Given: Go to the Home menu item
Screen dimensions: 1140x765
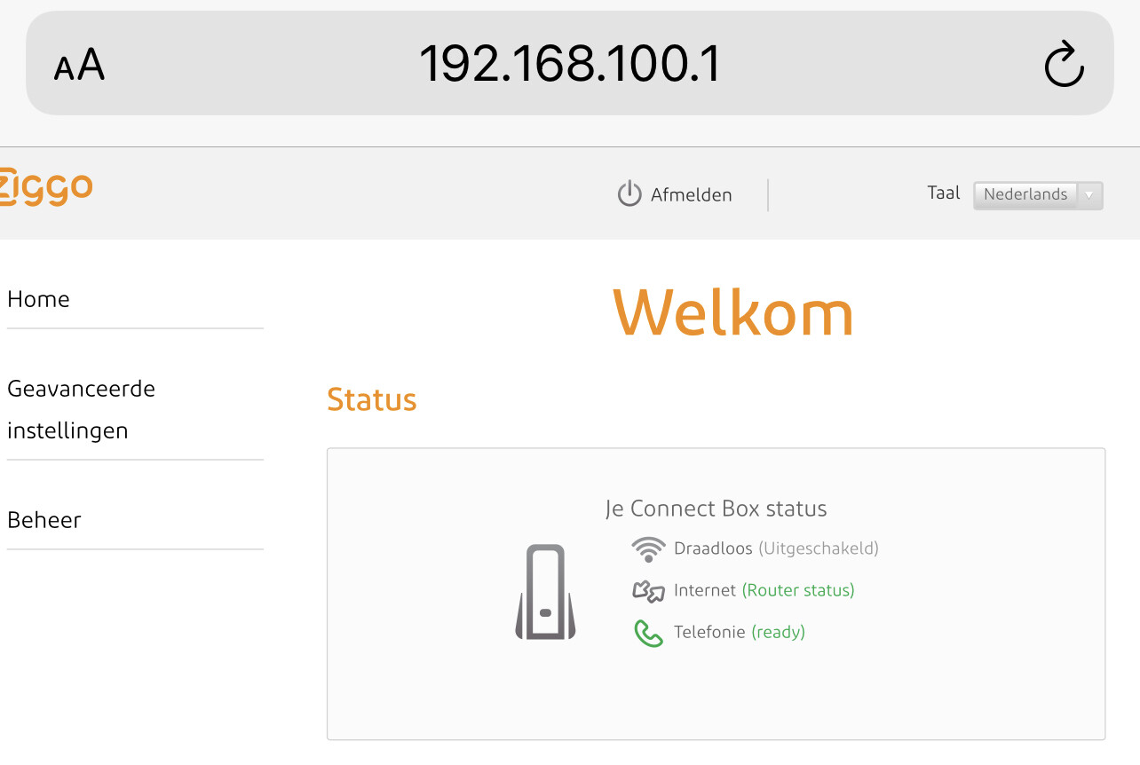Looking at the screenshot, I should coord(38,300).
